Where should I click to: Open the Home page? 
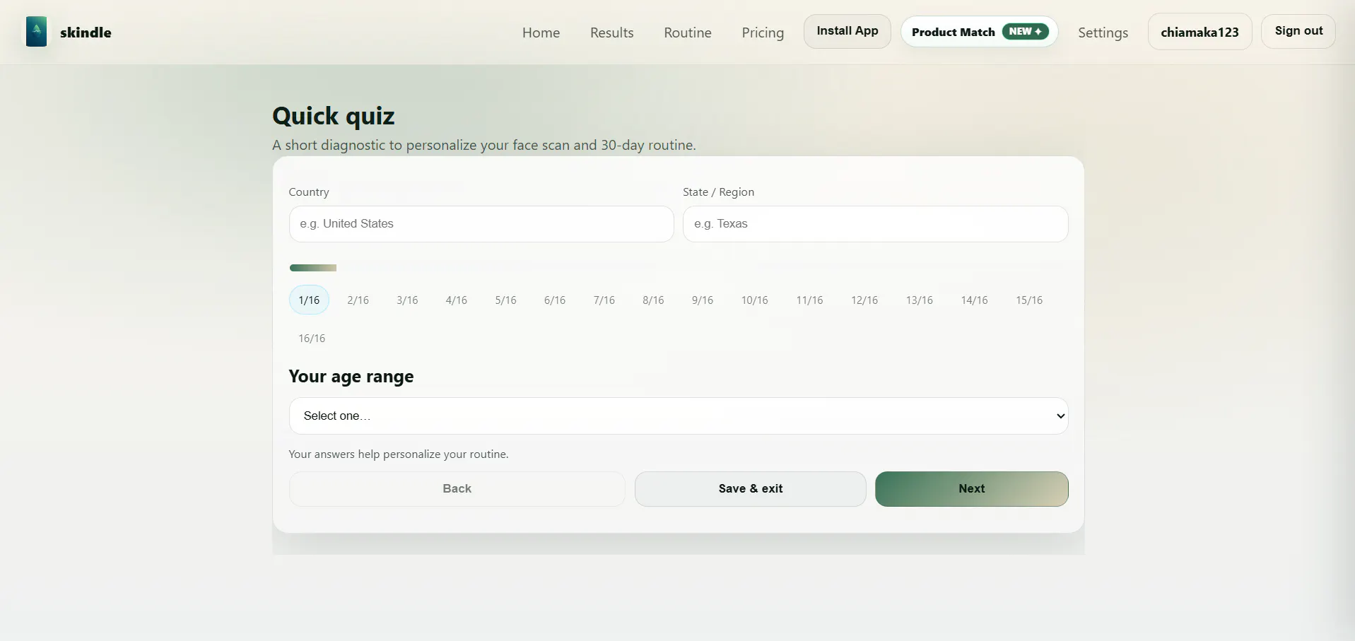click(x=541, y=33)
